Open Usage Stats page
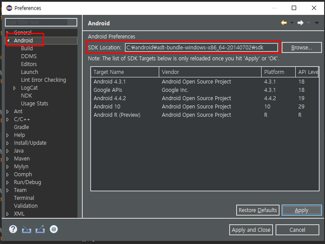Screen dimensions: 325x244 click(35, 103)
